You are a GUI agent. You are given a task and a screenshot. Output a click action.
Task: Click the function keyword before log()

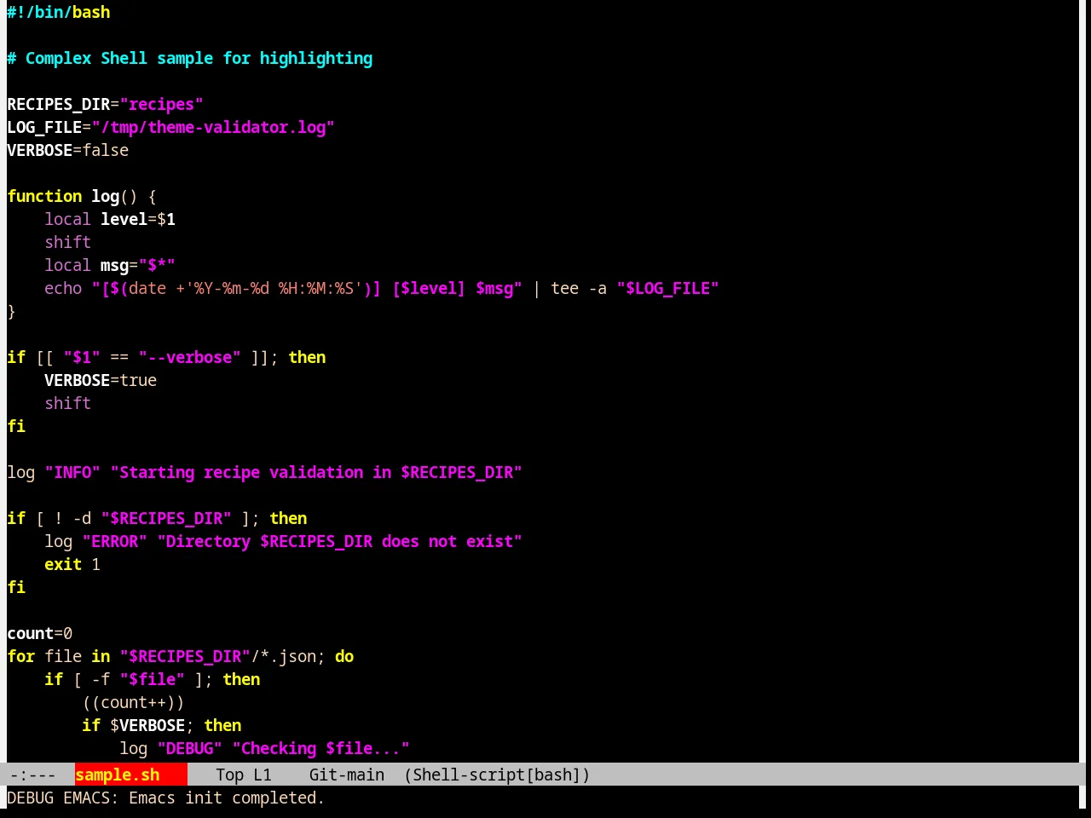pyautogui.click(x=44, y=196)
